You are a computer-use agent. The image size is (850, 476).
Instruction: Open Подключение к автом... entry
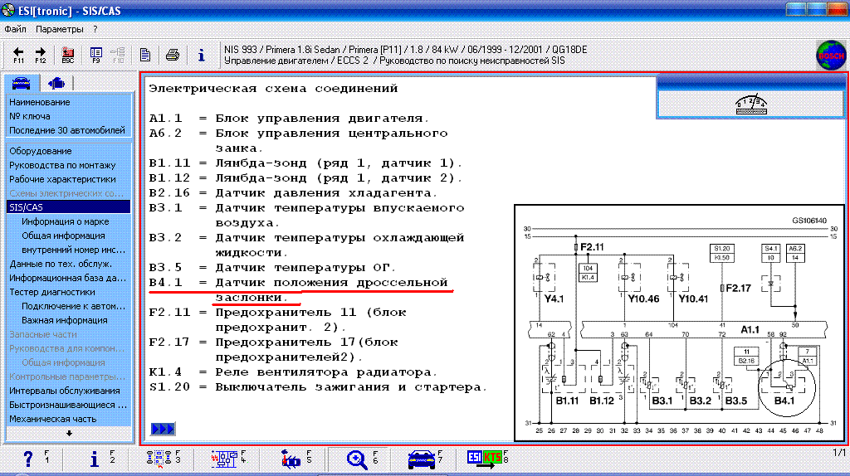click(x=73, y=305)
